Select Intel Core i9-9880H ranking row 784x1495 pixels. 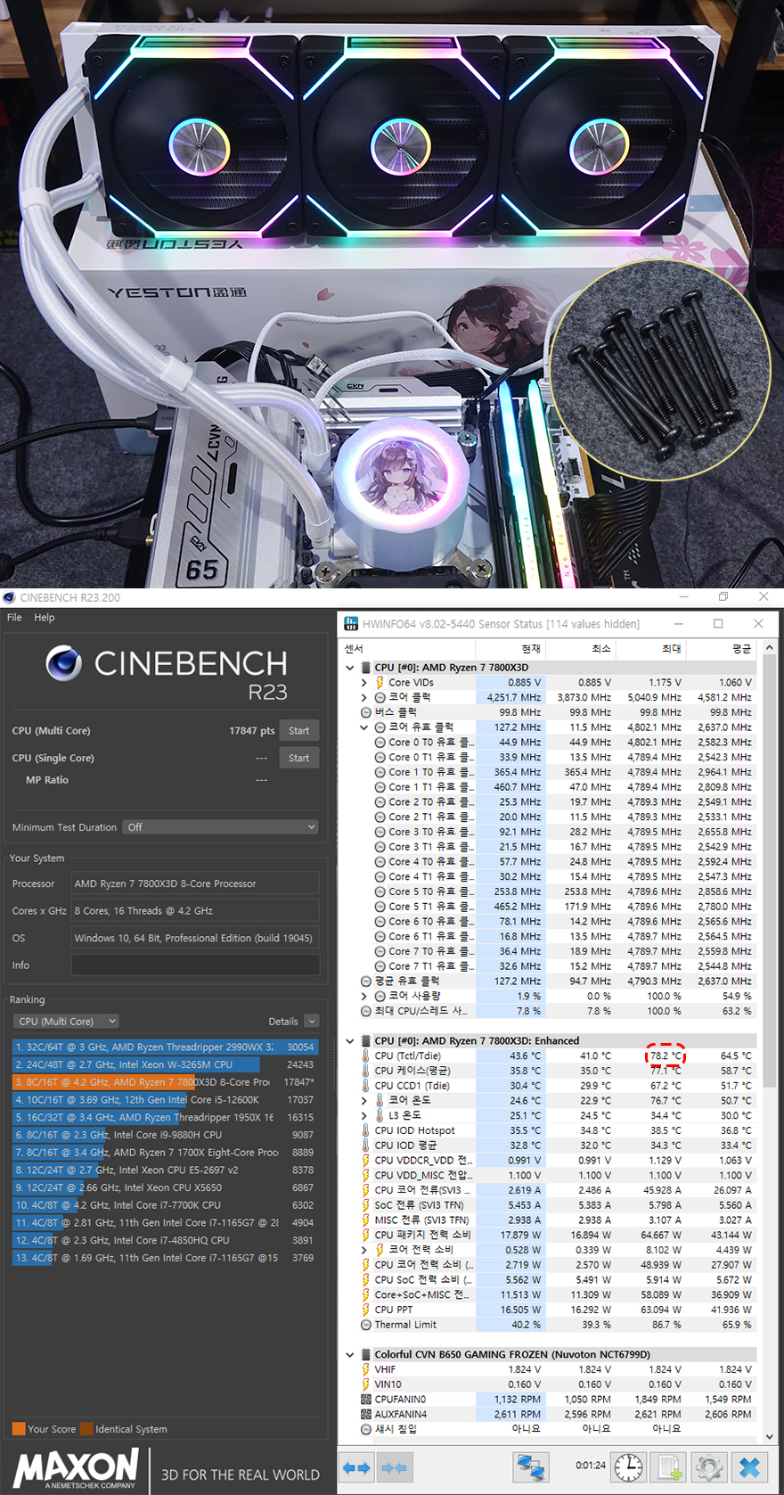click(x=165, y=1135)
